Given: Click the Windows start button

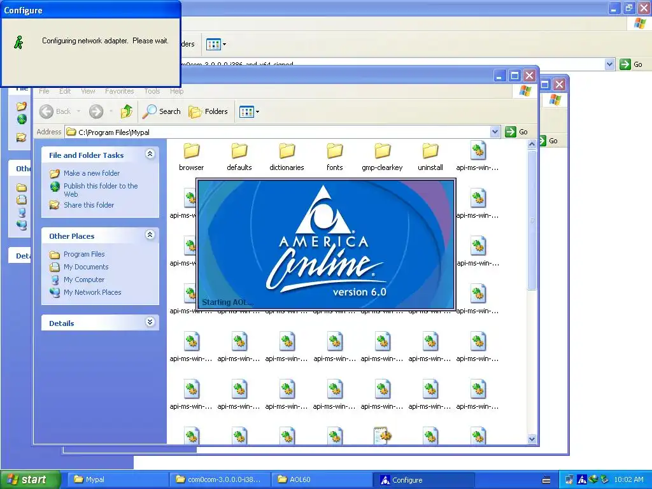Looking at the screenshot, I should pyautogui.click(x=30, y=479).
